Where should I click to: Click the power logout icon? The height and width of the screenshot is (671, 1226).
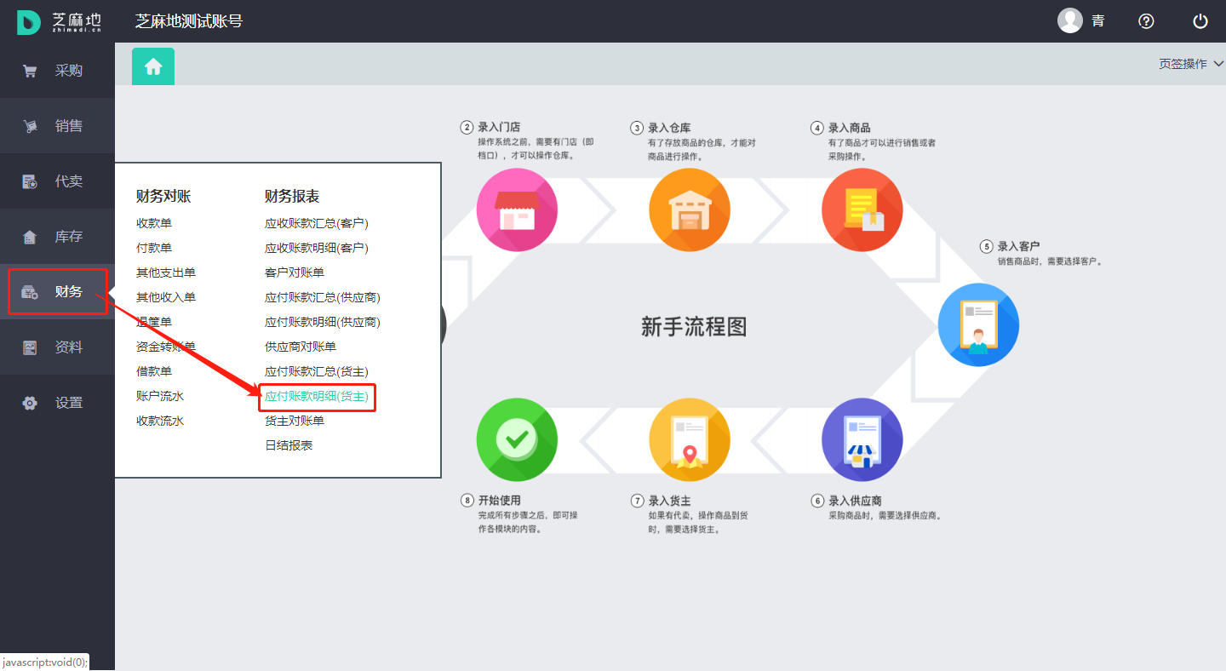pyautogui.click(x=1200, y=21)
